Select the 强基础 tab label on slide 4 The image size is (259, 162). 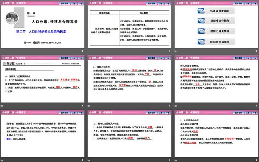[10, 63]
